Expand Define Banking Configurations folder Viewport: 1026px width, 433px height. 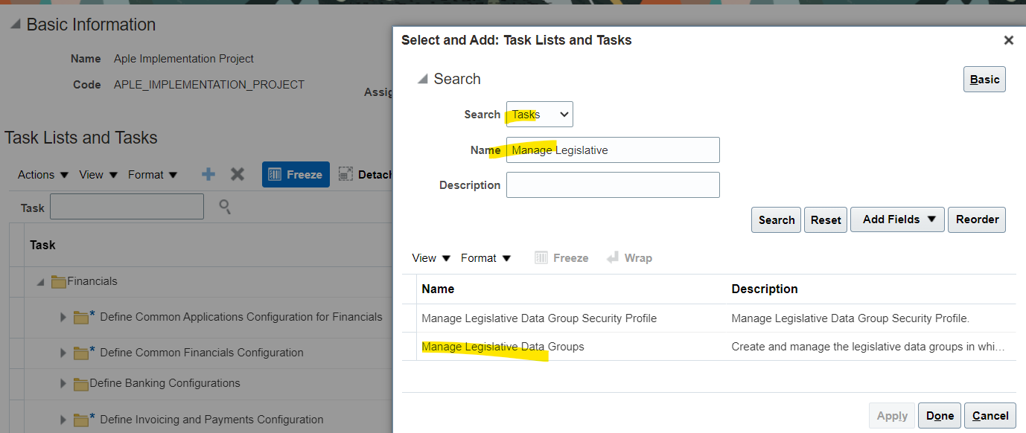pyautogui.click(x=63, y=384)
